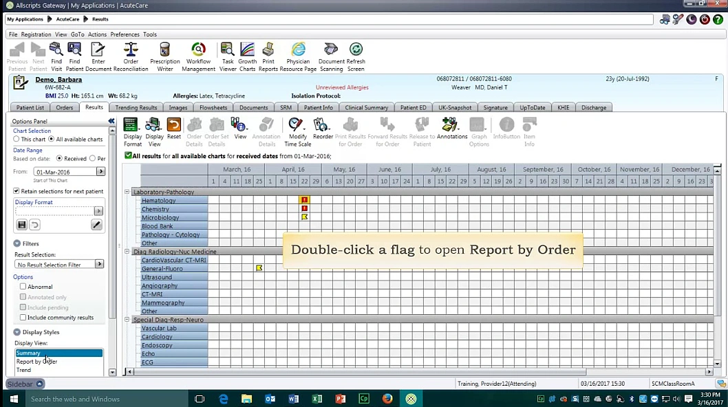Screen dimensions: 728x407
Task: Open the Prescription Writer tool
Action: point(164,50)
